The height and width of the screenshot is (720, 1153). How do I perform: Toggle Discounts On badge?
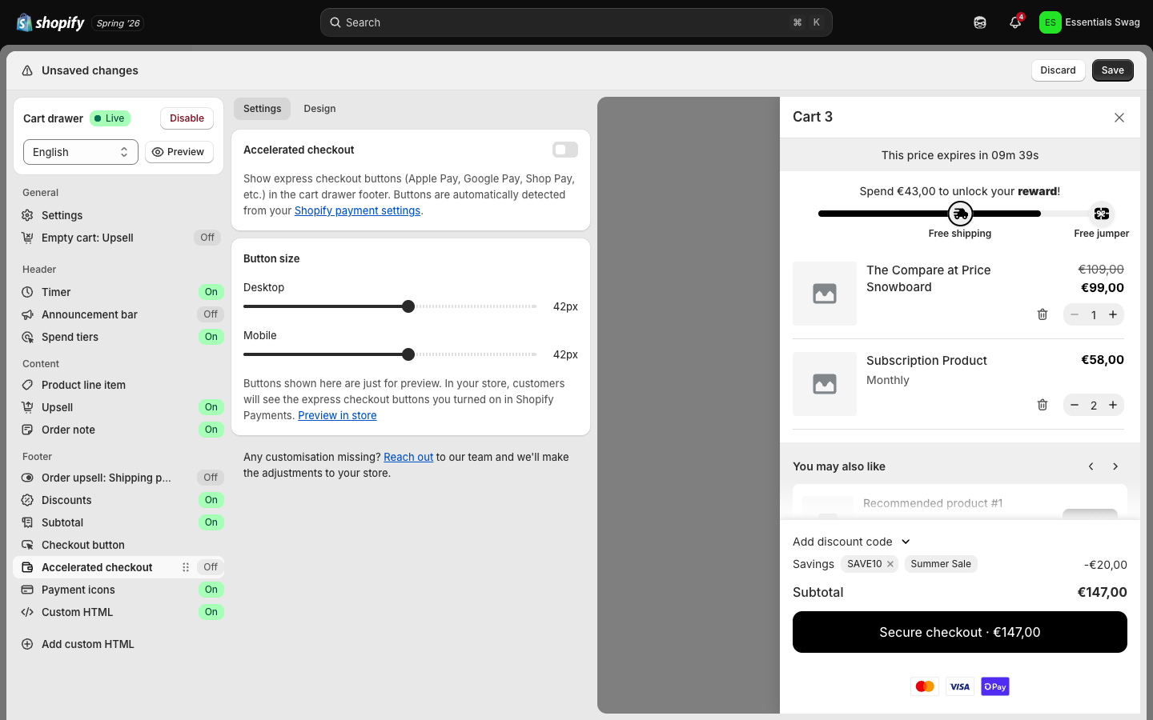pyautogui.click(x=211, y=500)
